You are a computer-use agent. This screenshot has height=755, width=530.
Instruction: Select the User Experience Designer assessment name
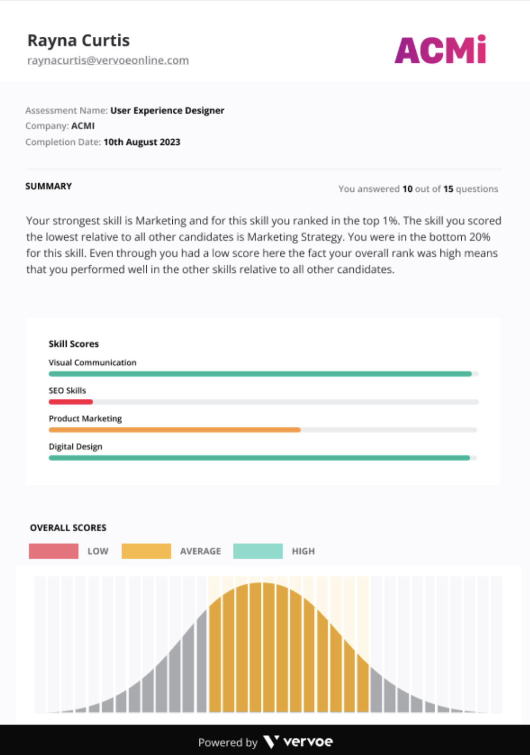coord(167,110)
